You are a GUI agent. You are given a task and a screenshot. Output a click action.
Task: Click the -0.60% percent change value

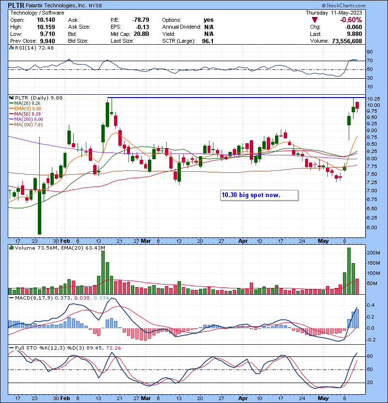click(x=351, y=20)
